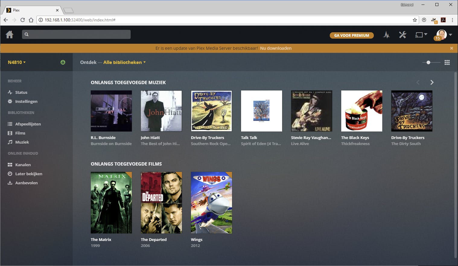Viewport: 458px width, 266px height.
Task: Open The Matrix movie poster
Action: (x=111, y=203)
